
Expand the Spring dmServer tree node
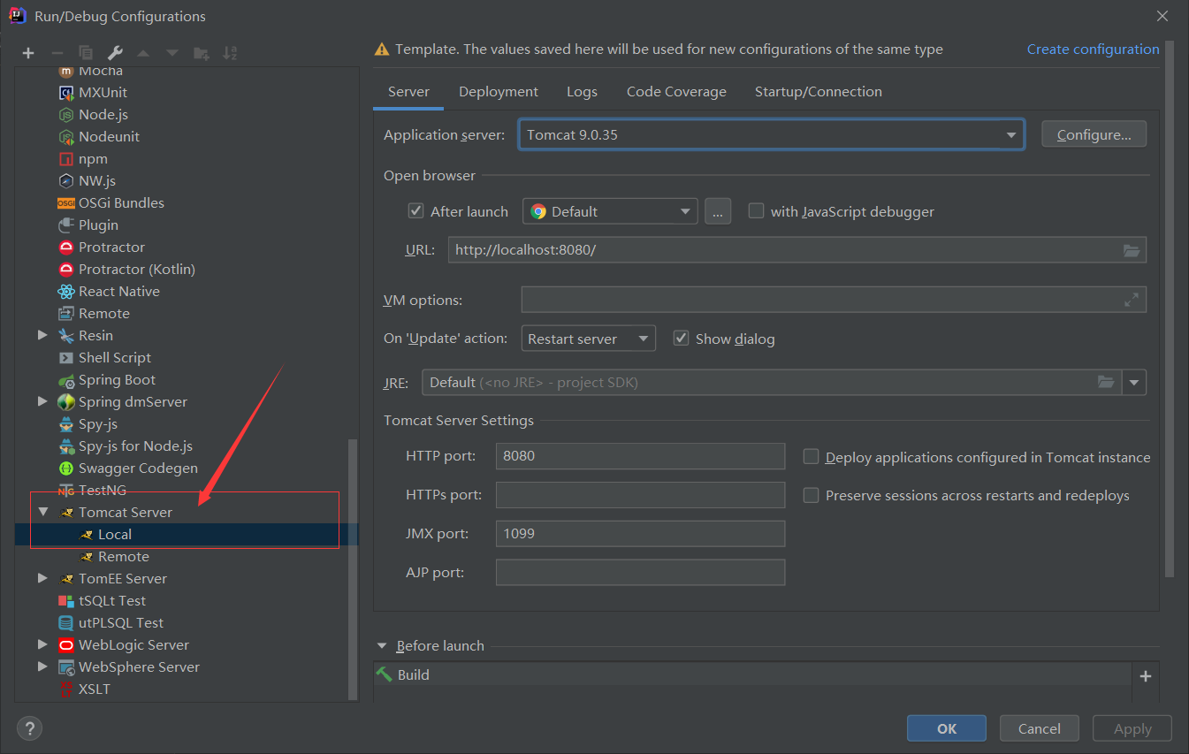[x=42, y=401]
